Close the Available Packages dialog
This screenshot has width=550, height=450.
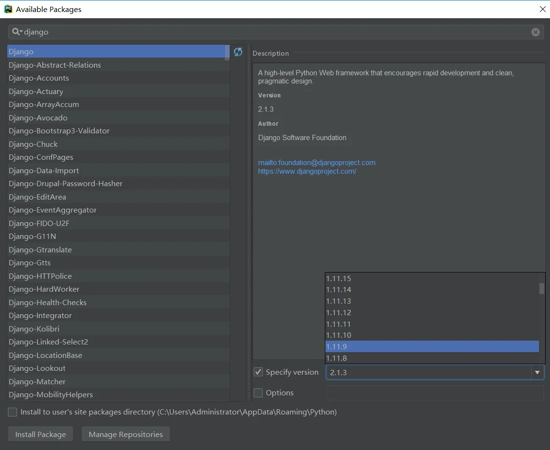pos(542,9)
